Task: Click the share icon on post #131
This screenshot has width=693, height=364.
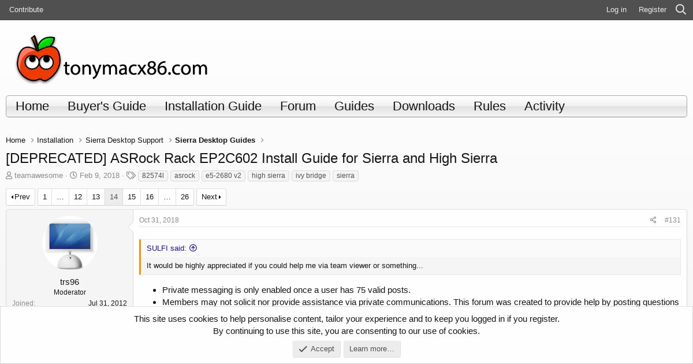Action: pos(653,220)
